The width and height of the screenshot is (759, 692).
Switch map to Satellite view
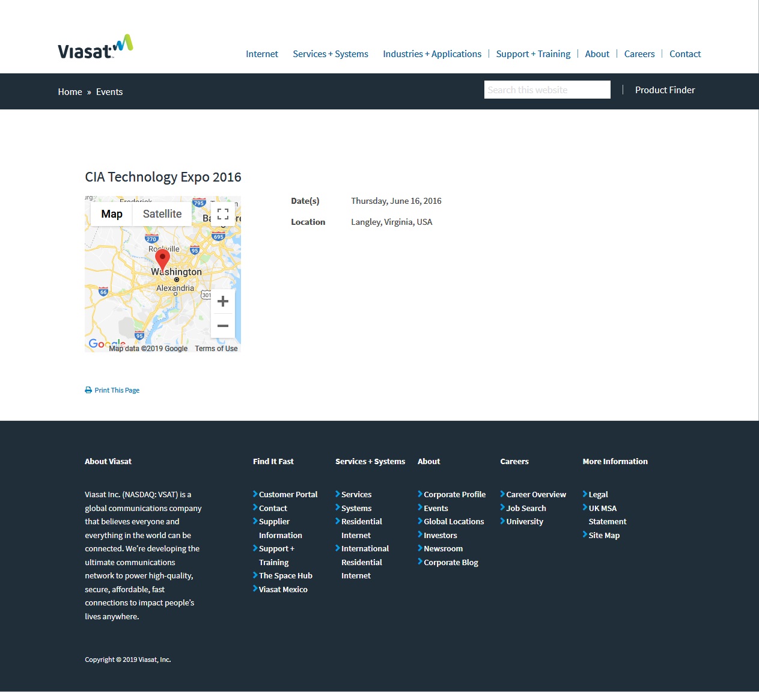tap(162, 214)
